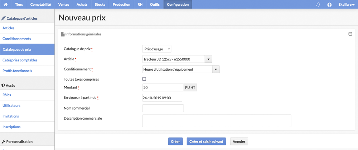Open the Stocks menu

pos(100,4)
